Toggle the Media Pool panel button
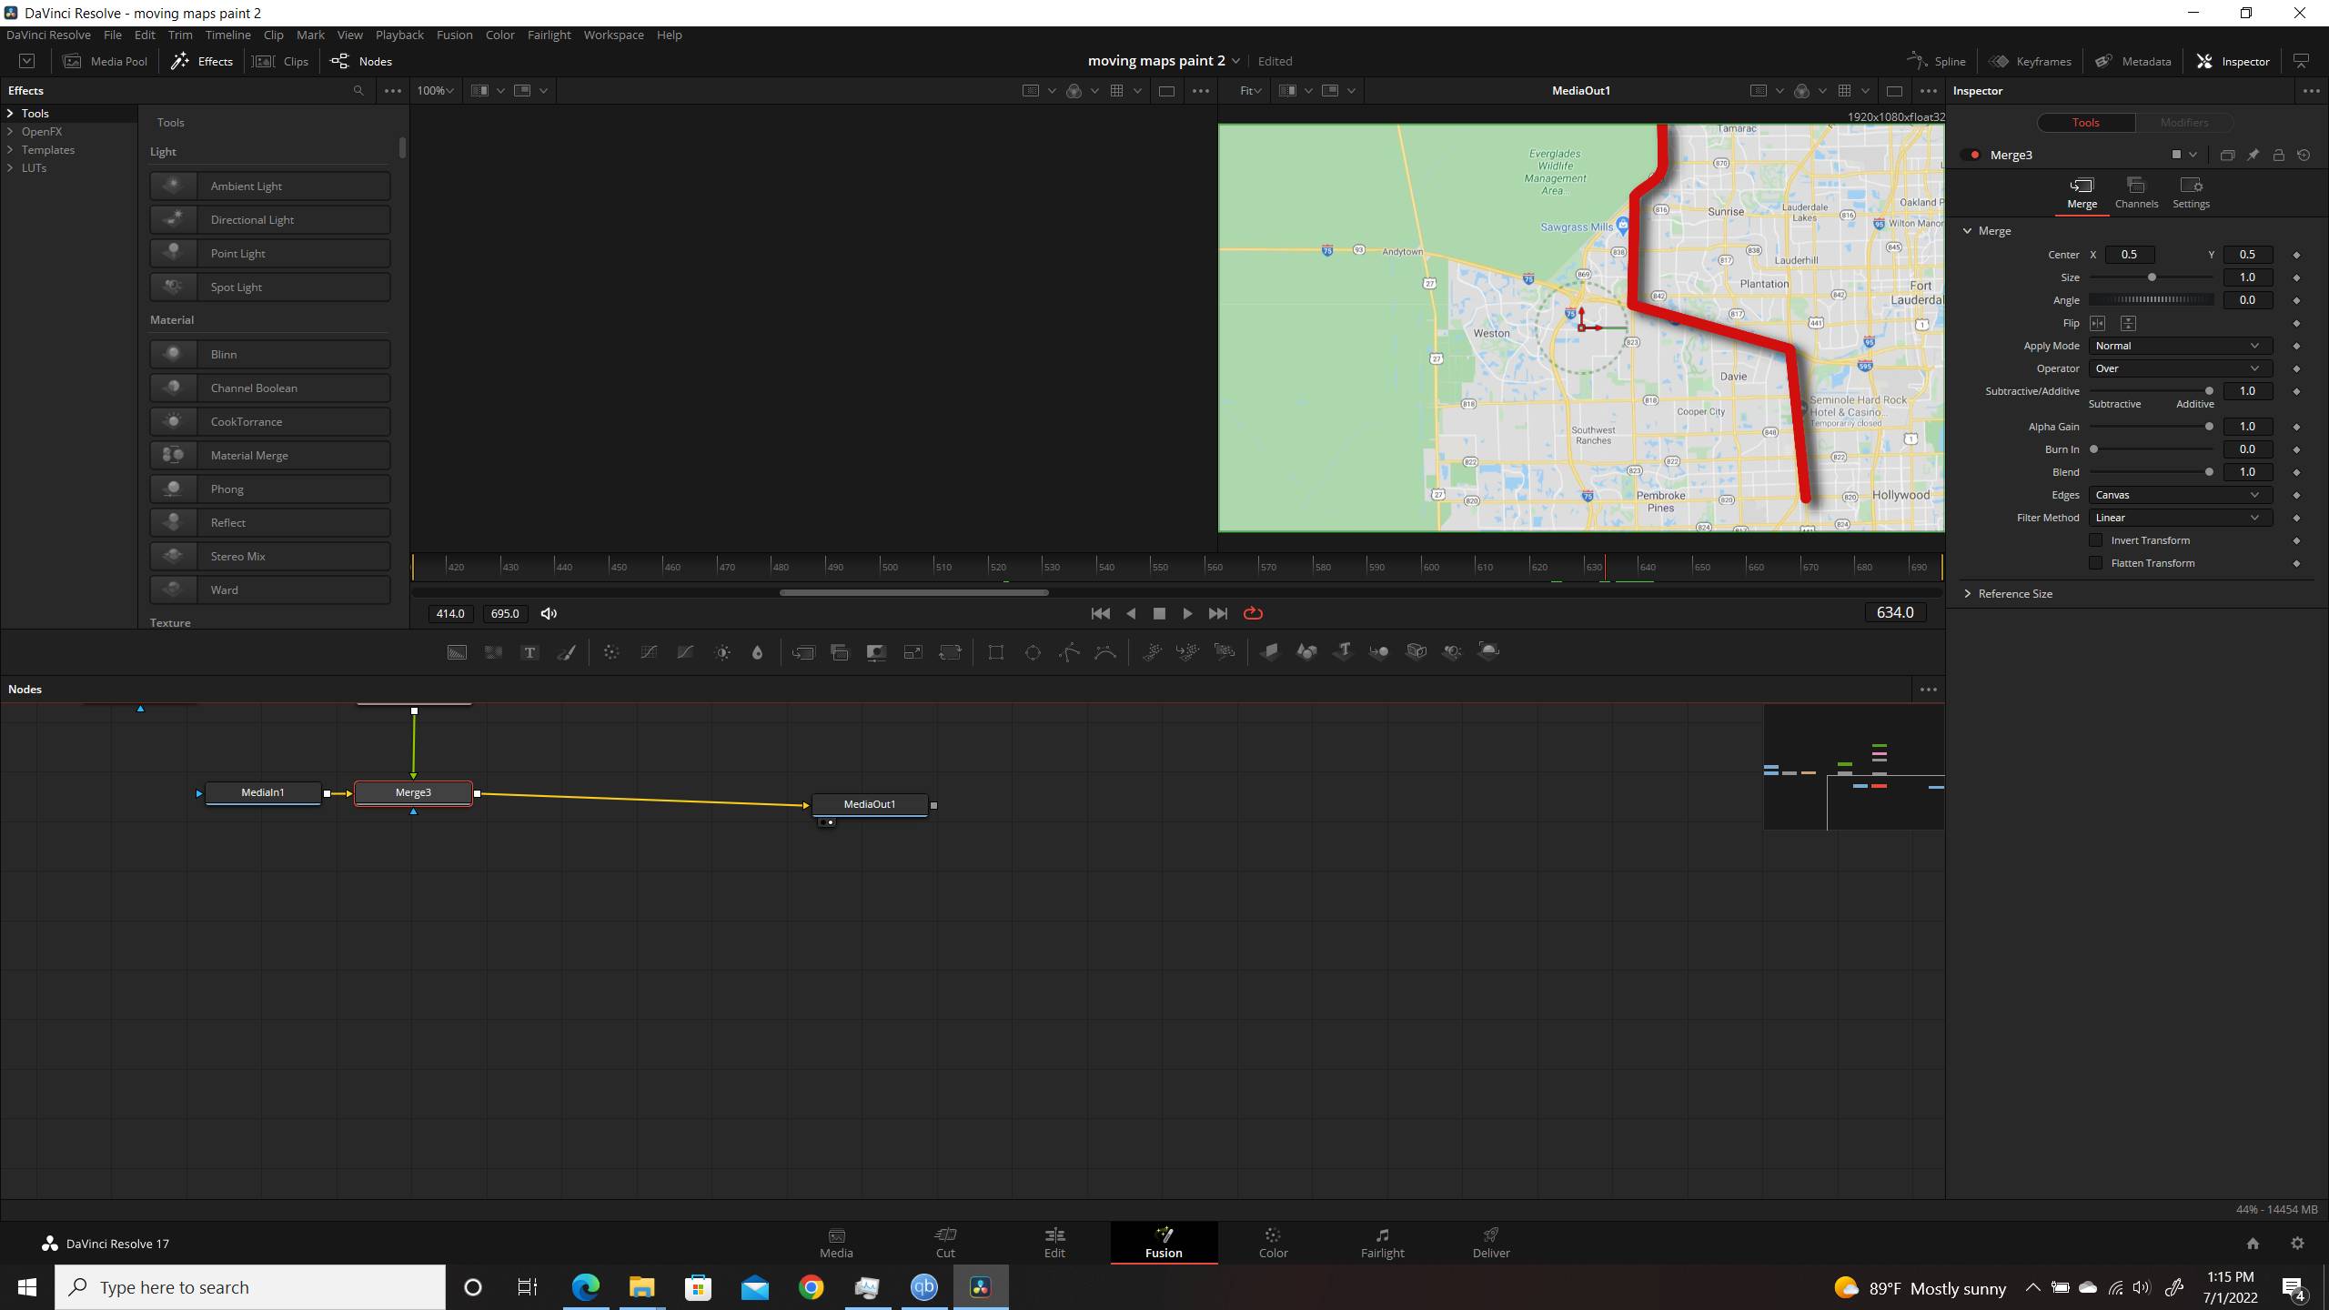 [x=106, y=61]
